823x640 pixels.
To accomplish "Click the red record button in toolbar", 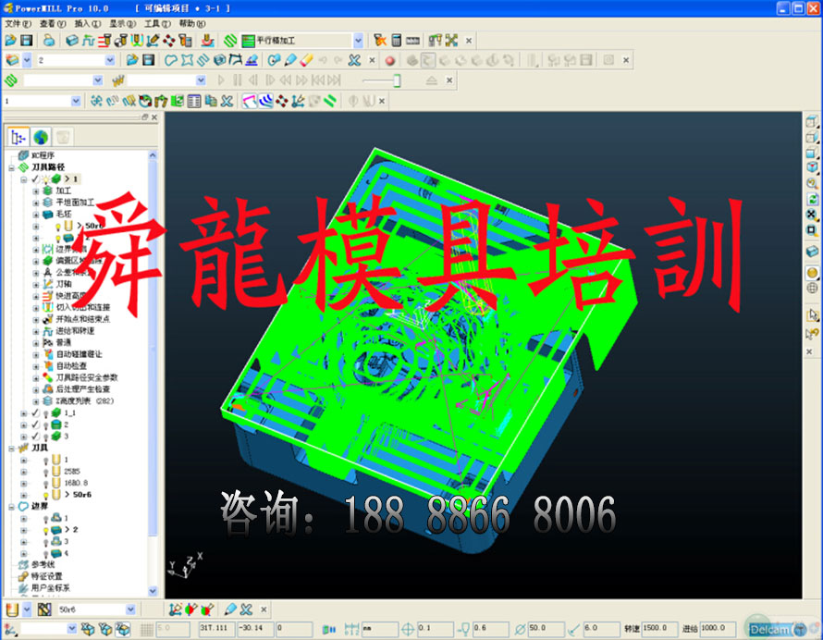I will 389,60.
